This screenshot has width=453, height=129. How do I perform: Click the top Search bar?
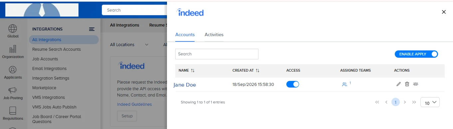(x=135, y=10)
